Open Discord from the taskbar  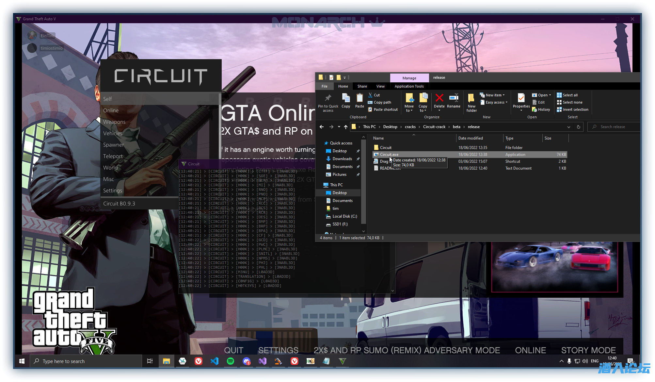click(247, 361)
